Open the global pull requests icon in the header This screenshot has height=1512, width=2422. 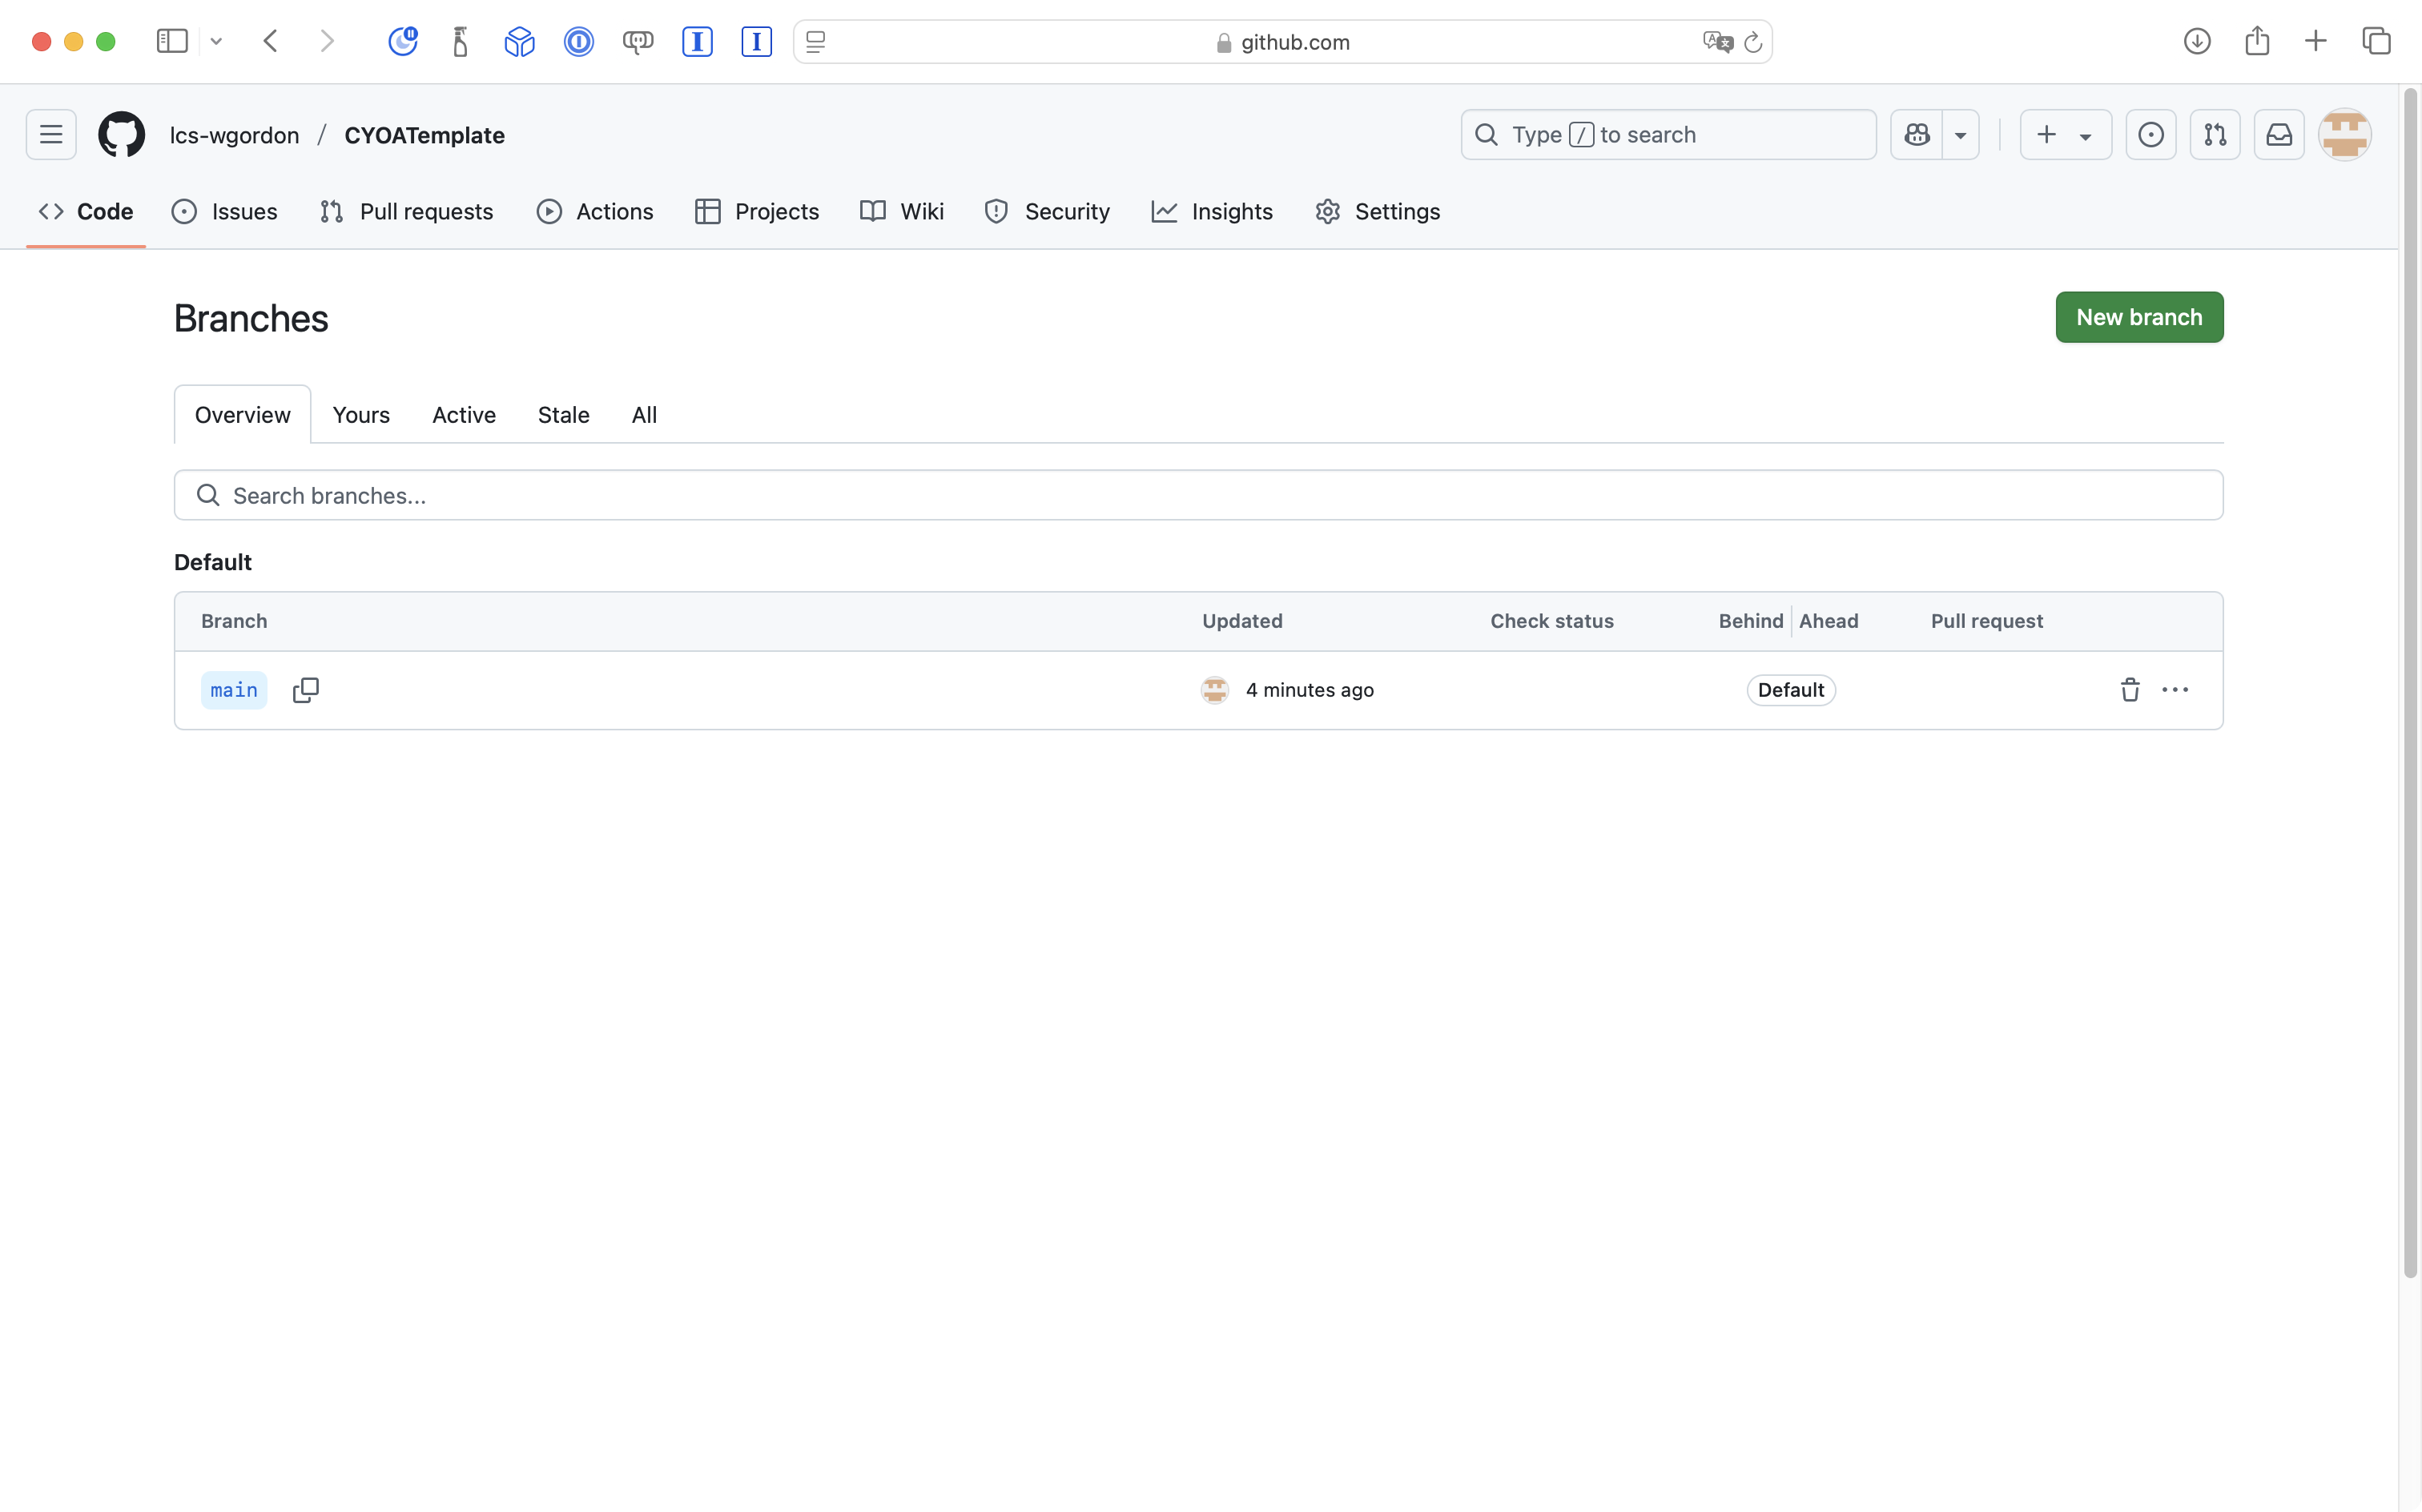(x=2215, y=135)
